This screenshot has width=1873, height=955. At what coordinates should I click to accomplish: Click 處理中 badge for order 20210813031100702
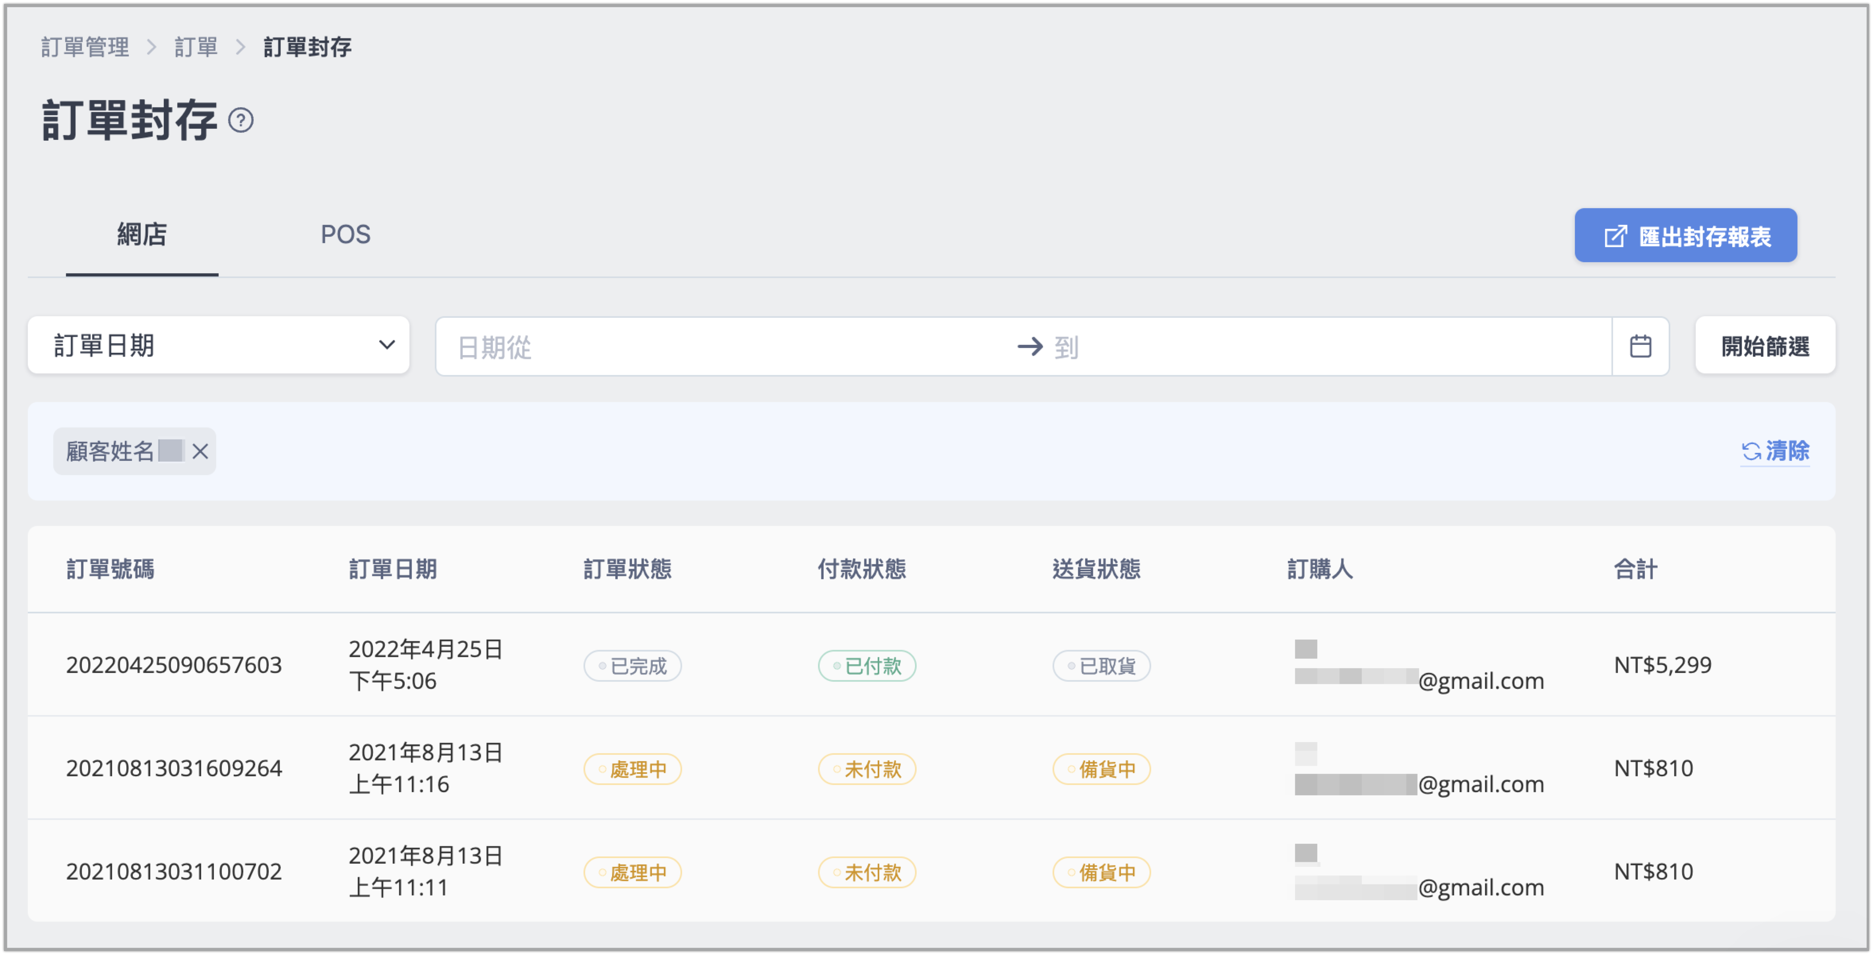[x=632, y=872]
